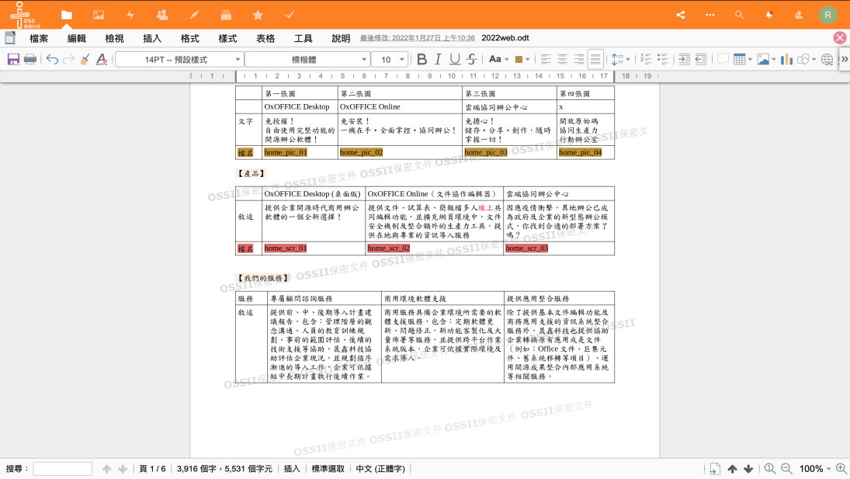Image resolution: width=850 pixels, height=479 pixels.
Task: Open the notifications bell
Action: (x=769, y=15)
